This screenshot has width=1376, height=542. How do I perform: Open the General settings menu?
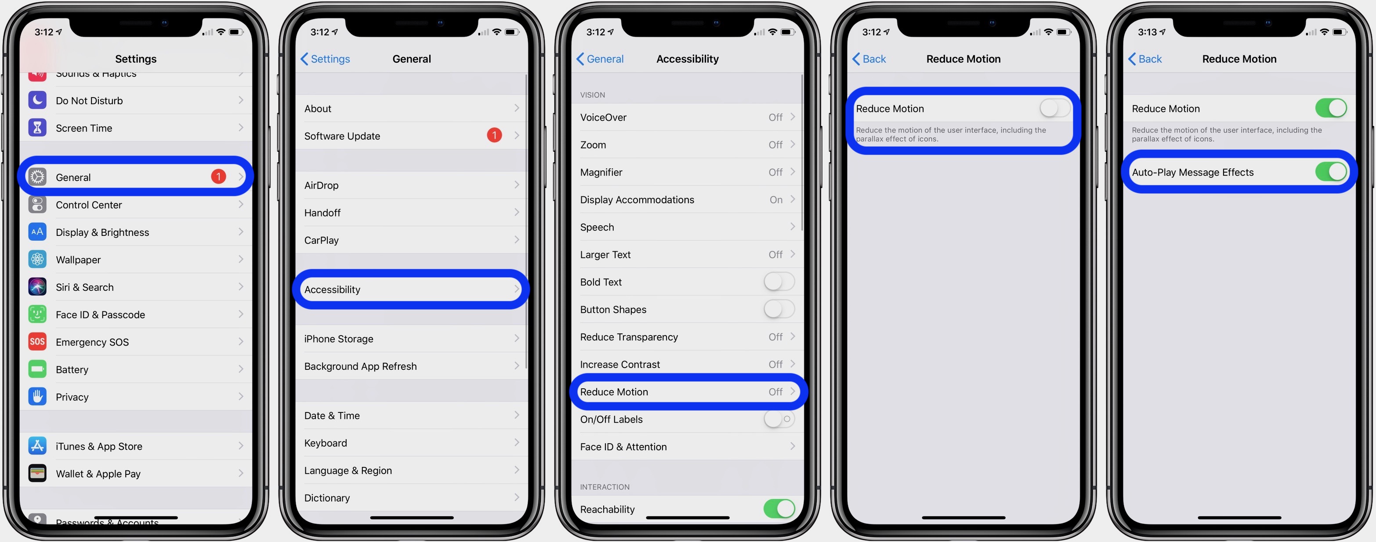136,175
